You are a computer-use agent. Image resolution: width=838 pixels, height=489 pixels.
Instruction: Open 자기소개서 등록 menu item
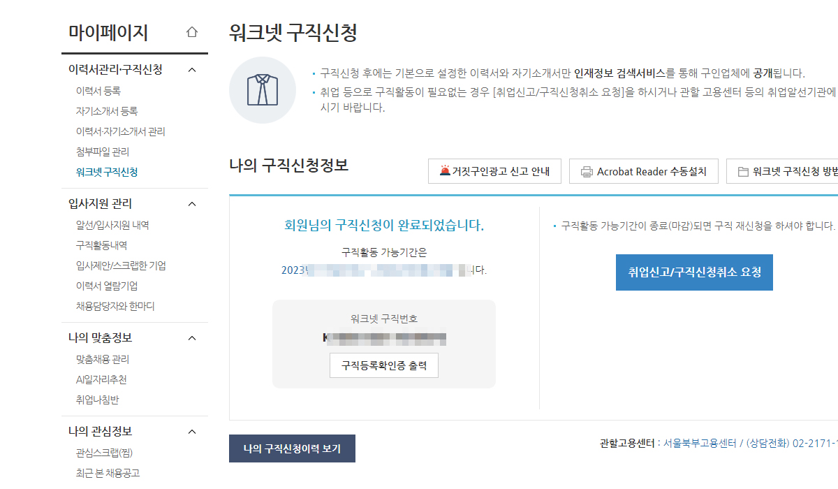point(107,111)
